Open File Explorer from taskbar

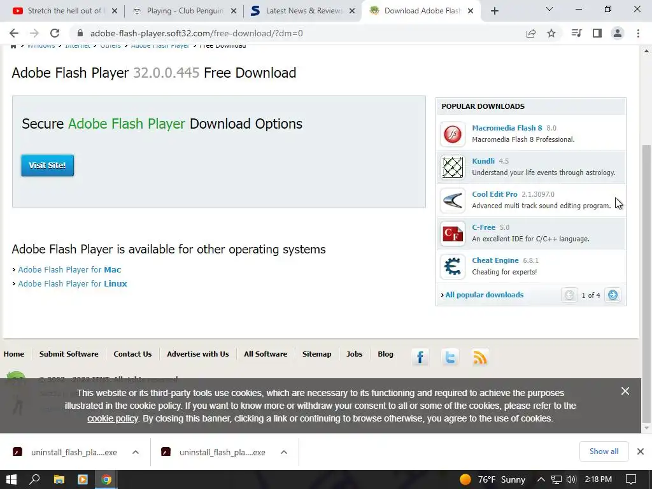[x=59, y=479]
